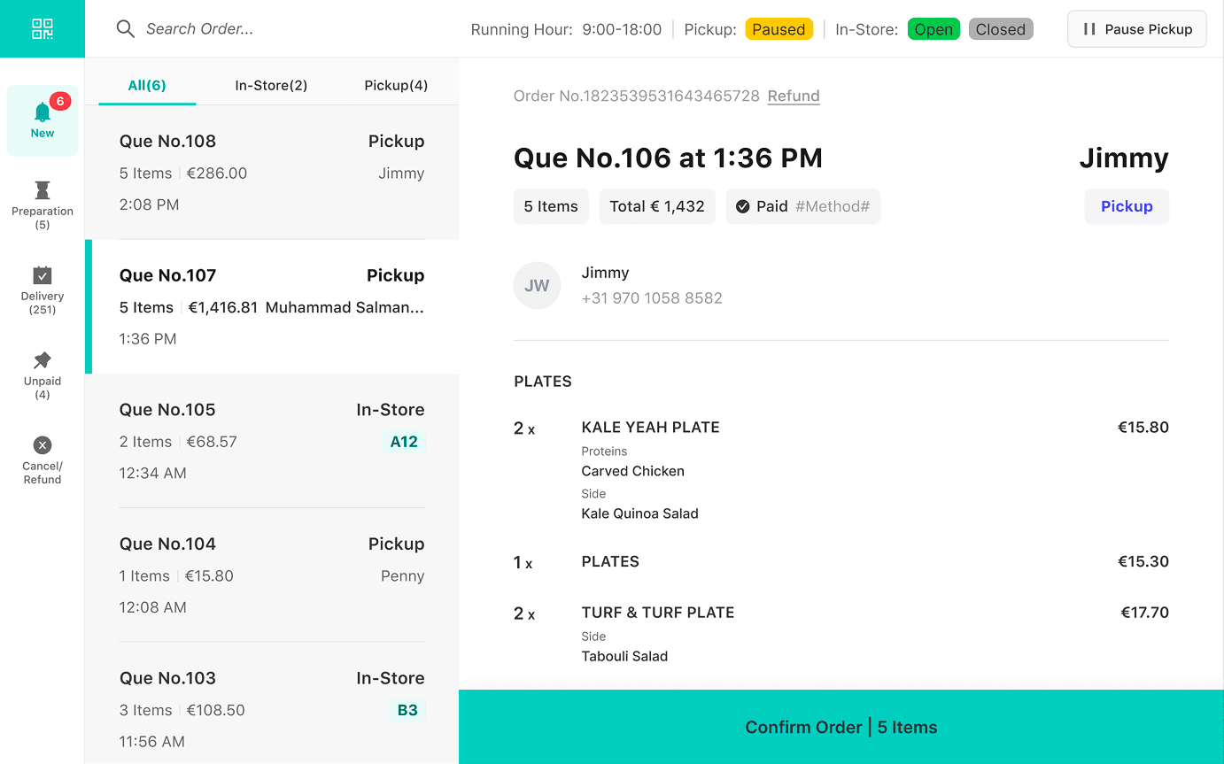Open the Cancel/Refund section icon

tap(42, 444)
